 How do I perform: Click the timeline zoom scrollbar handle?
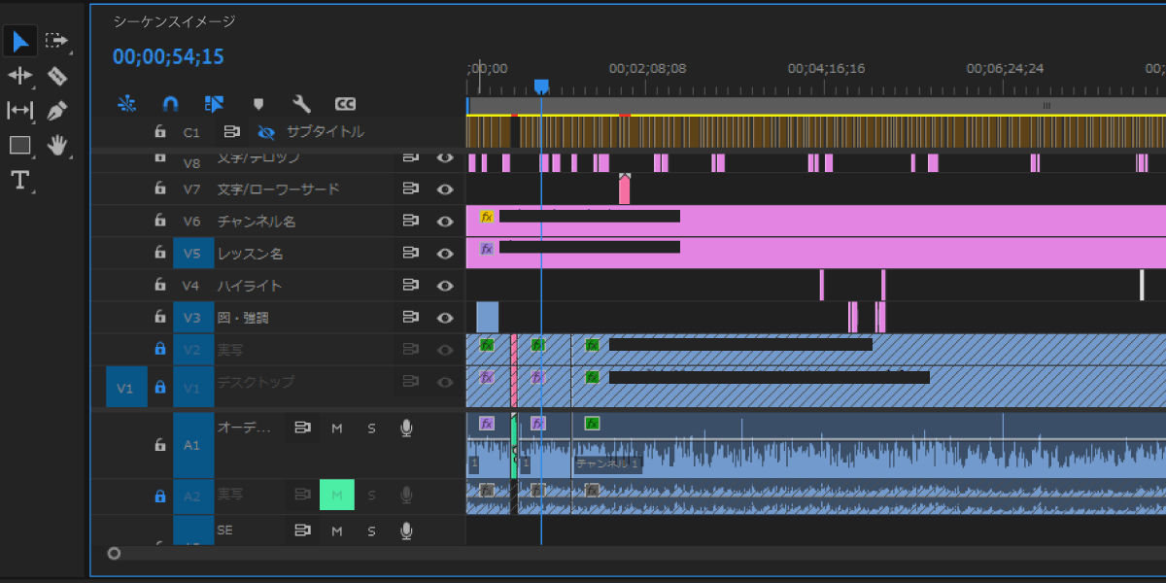click(114, 554)
